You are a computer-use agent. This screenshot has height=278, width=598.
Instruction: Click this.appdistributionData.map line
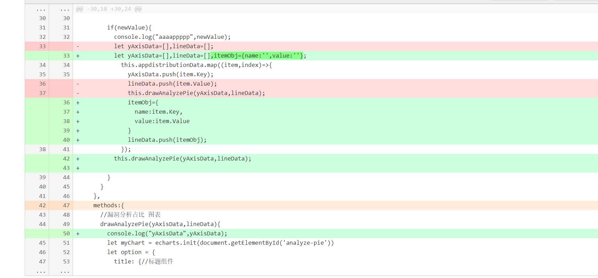196,65
